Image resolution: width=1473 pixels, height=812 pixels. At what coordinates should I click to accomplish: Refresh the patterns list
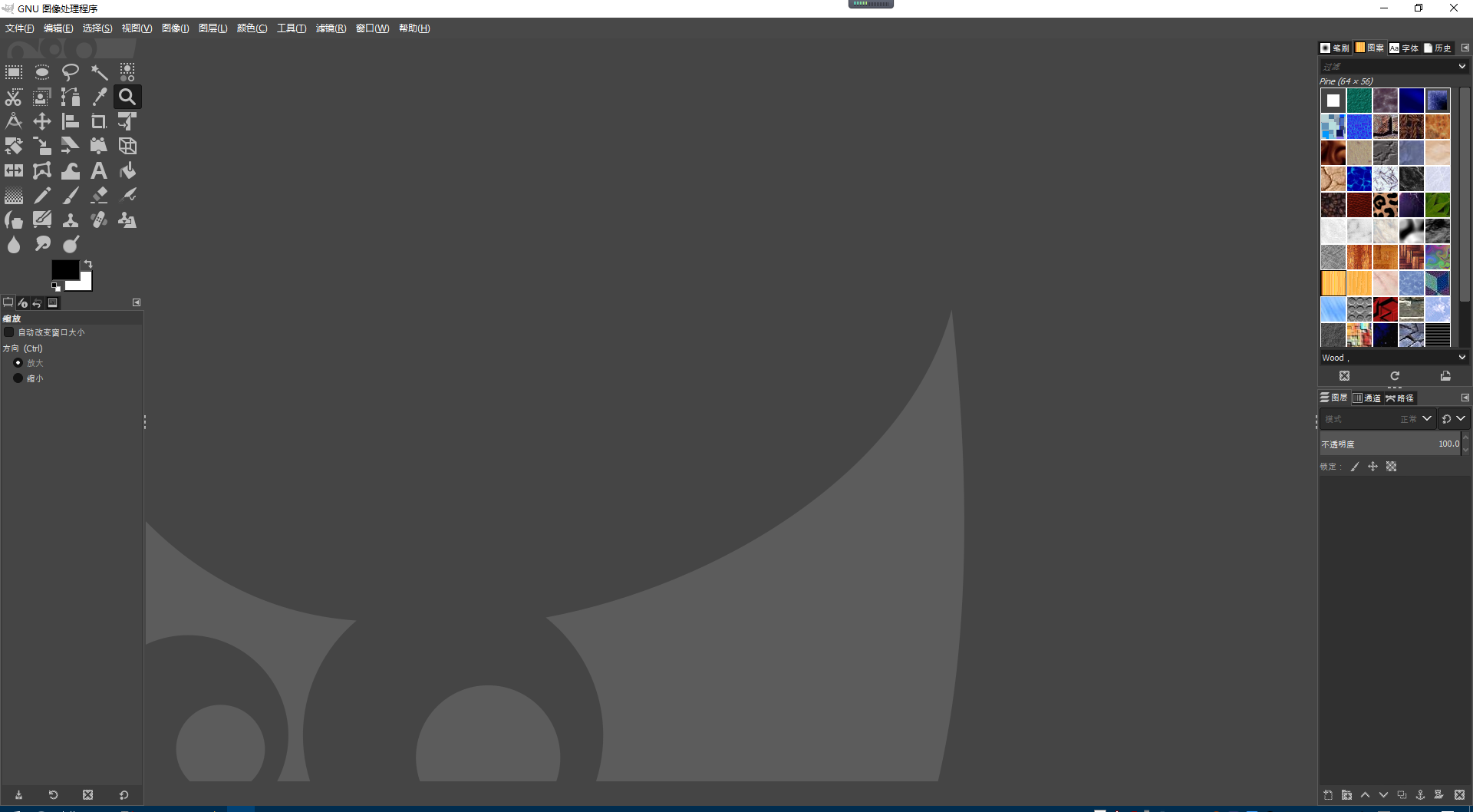pos(1395,376)
